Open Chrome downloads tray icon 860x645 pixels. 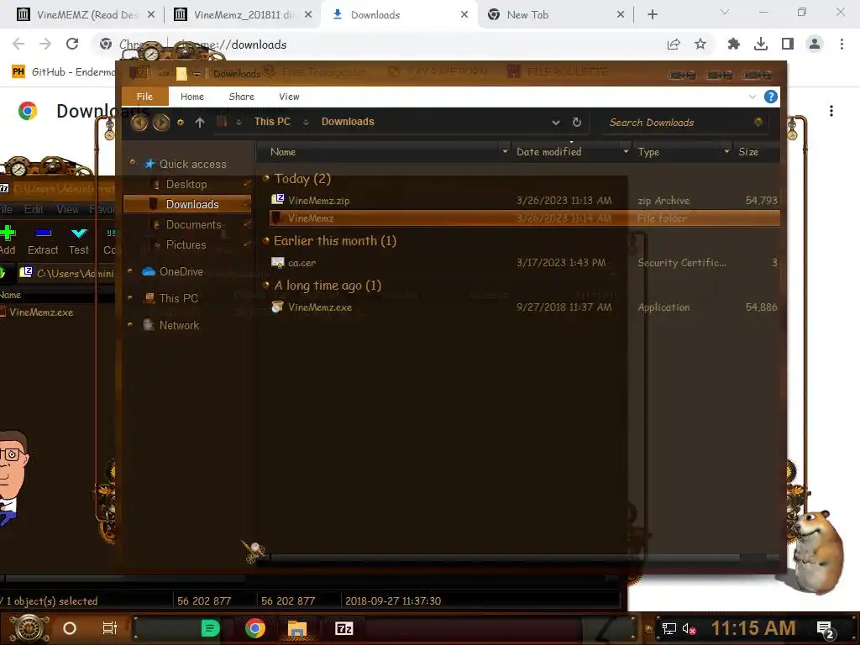click(x=761, y=44)
